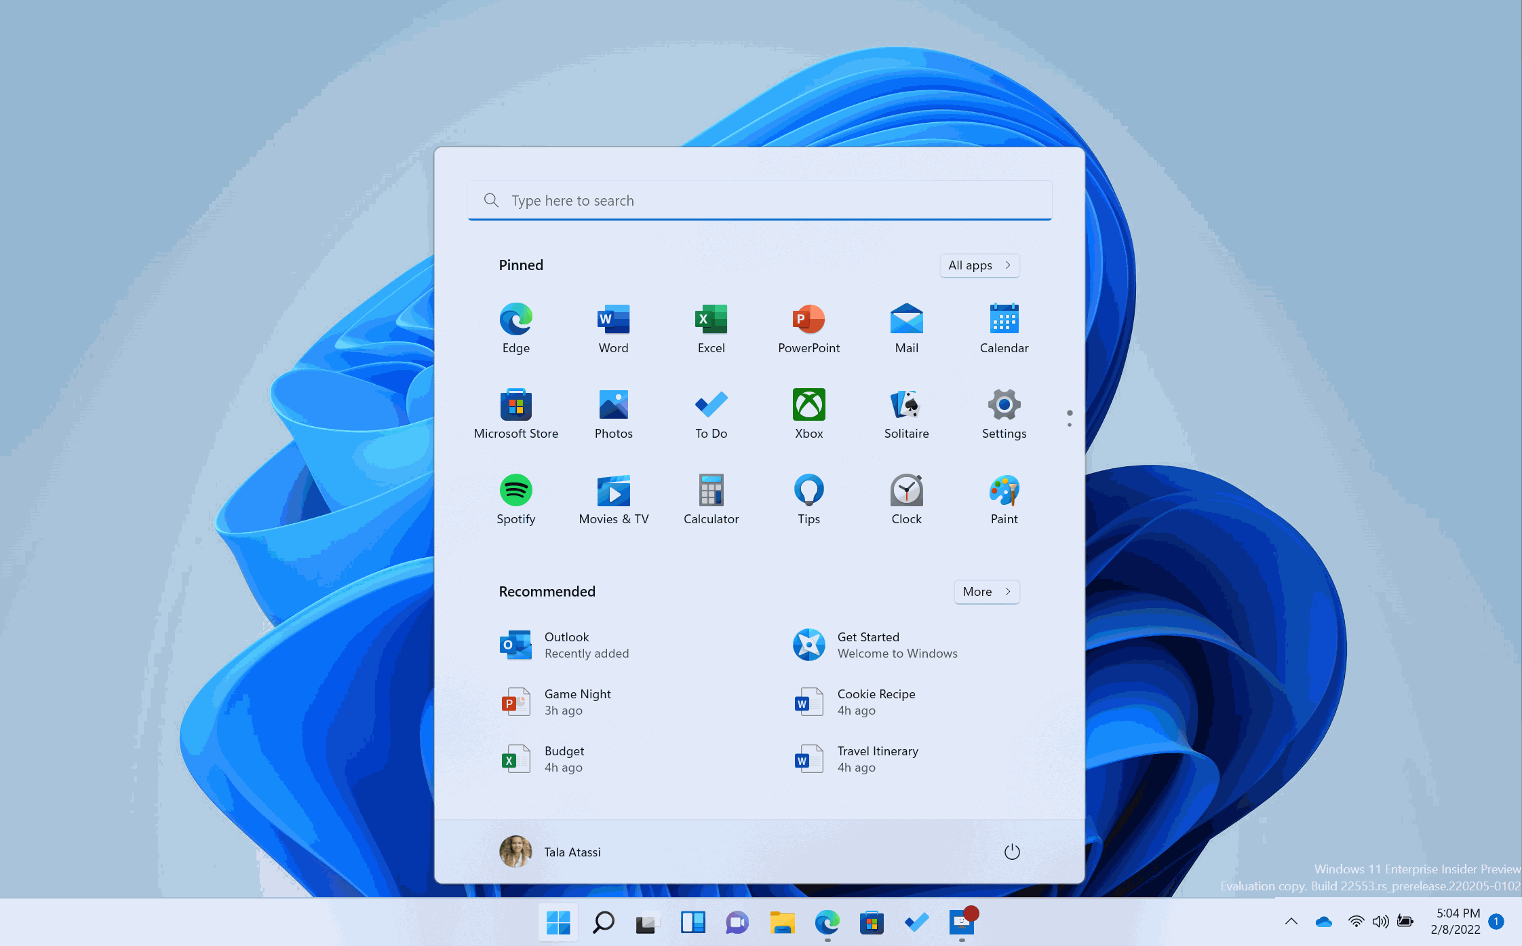Launch Paint application

pyautogui.click(x=1002, y=493)
